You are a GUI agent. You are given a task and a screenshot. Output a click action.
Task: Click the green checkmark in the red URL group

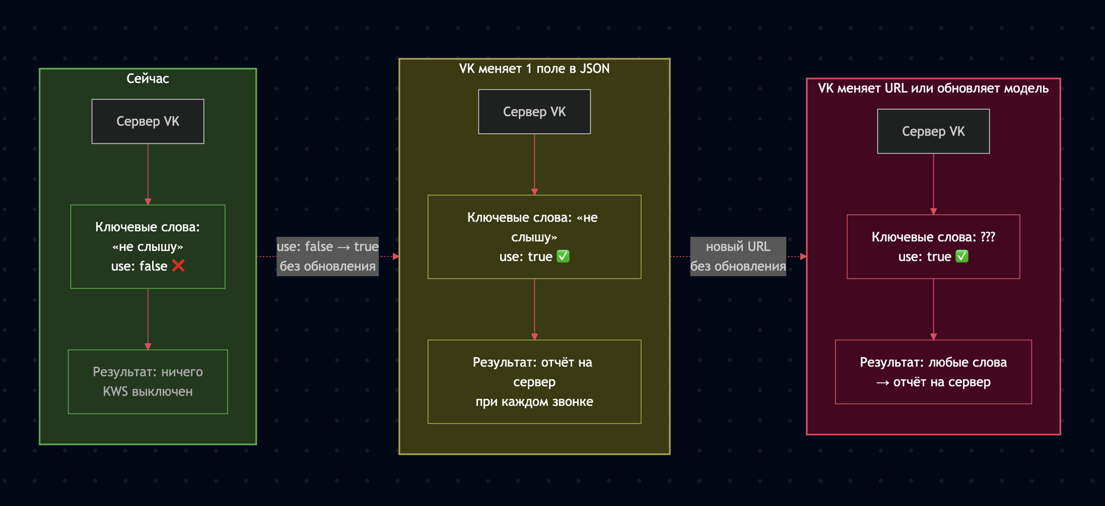click(961, 257)
